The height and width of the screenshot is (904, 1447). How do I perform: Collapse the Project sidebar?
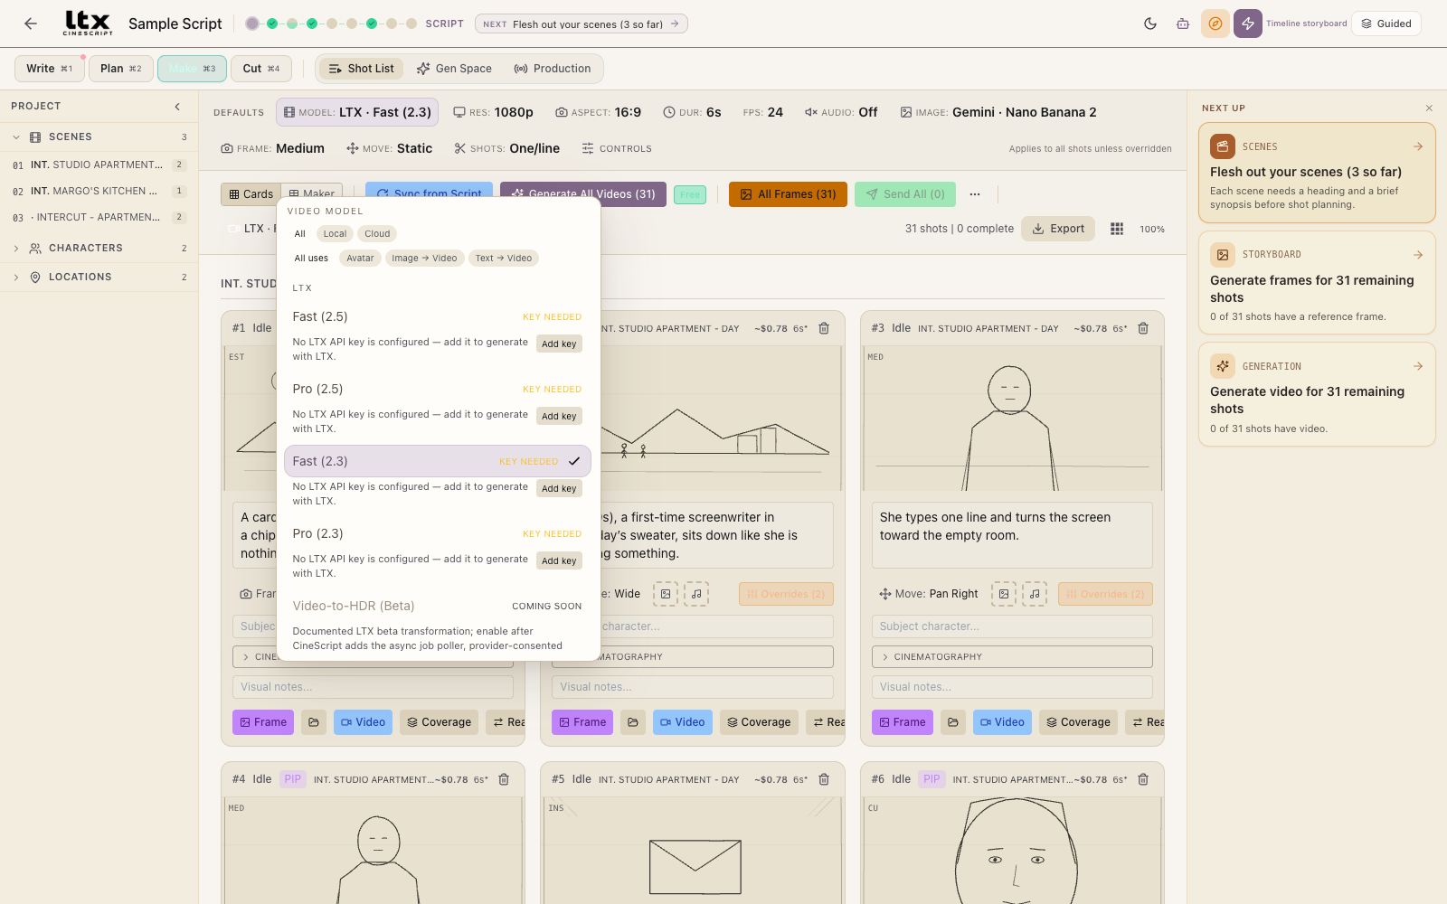coord(177,107)
